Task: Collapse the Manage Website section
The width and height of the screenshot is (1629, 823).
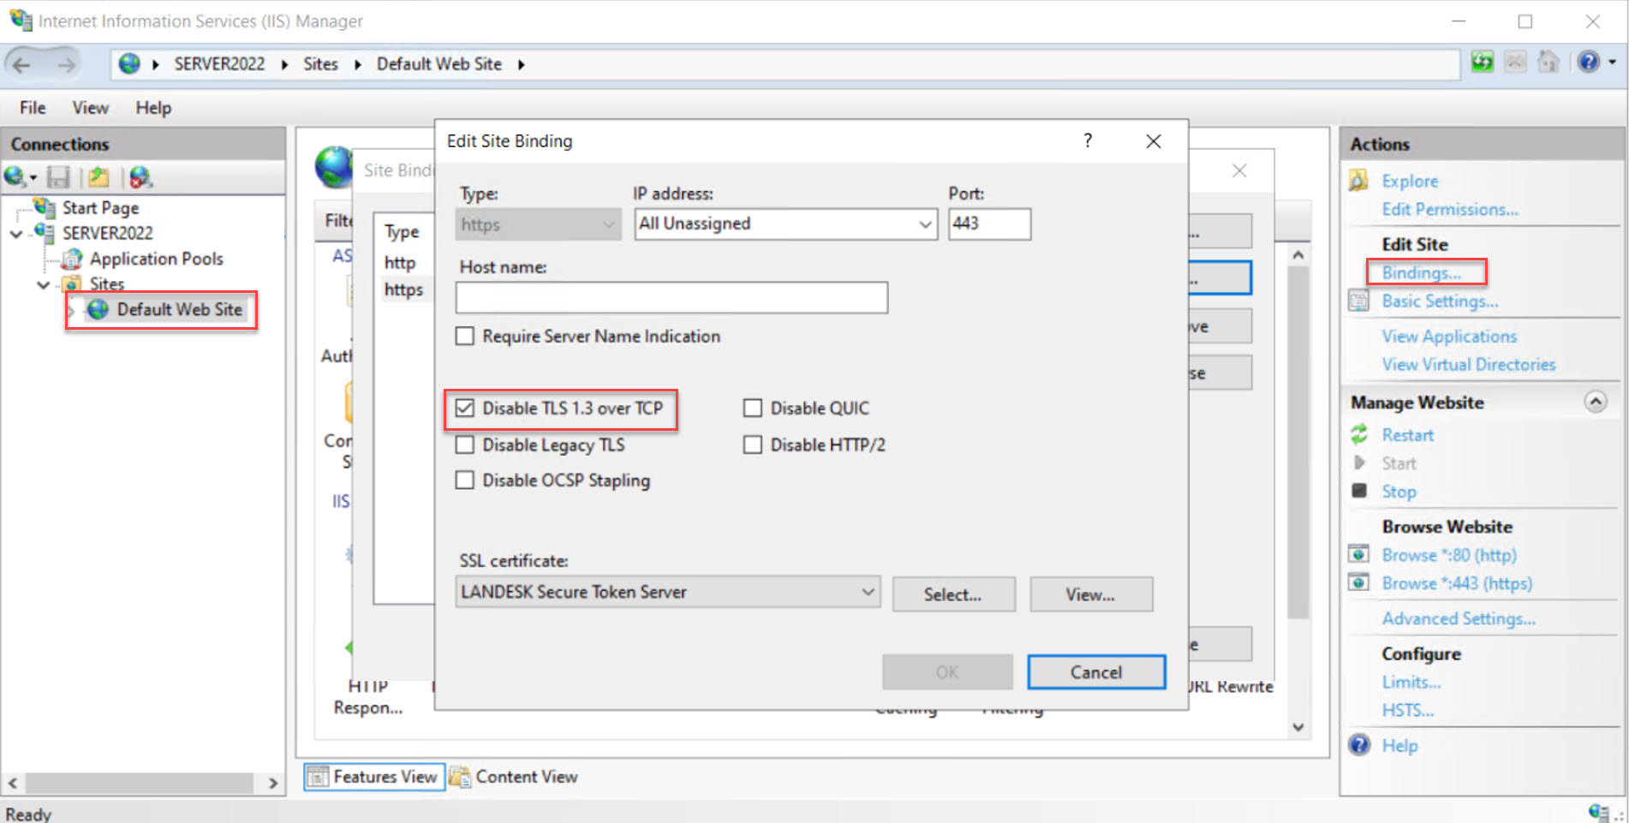Action: 1596,402
